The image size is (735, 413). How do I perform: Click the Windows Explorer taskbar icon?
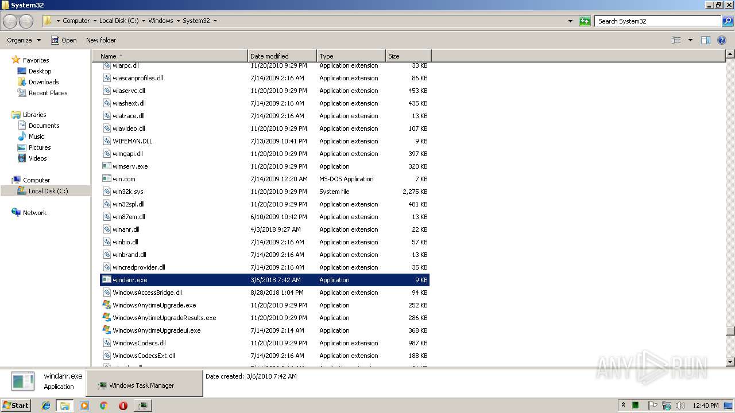pos(65,406)
